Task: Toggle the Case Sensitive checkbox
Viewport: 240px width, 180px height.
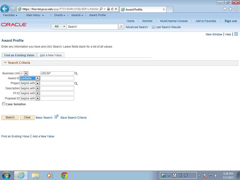Action: pos(3,104)
